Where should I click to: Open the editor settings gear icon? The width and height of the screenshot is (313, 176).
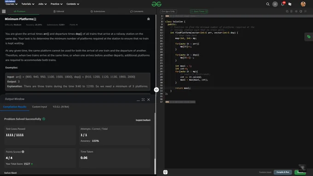pos(296,11)
